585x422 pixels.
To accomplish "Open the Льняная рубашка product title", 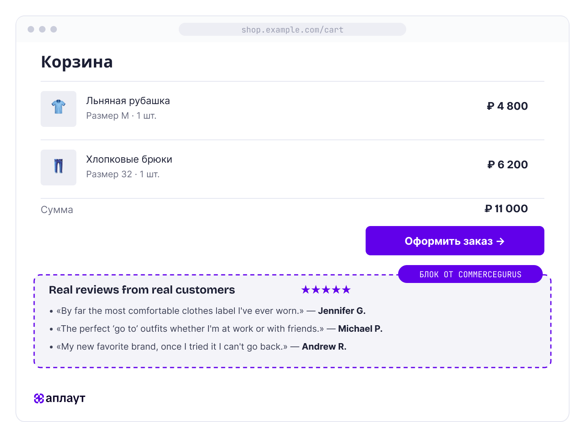I will (x=128, y=101).
